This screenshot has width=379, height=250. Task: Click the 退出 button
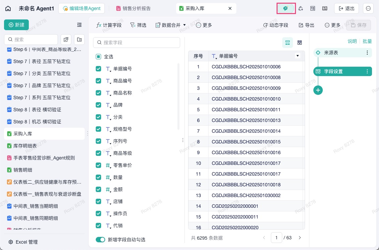click(347, 8)
